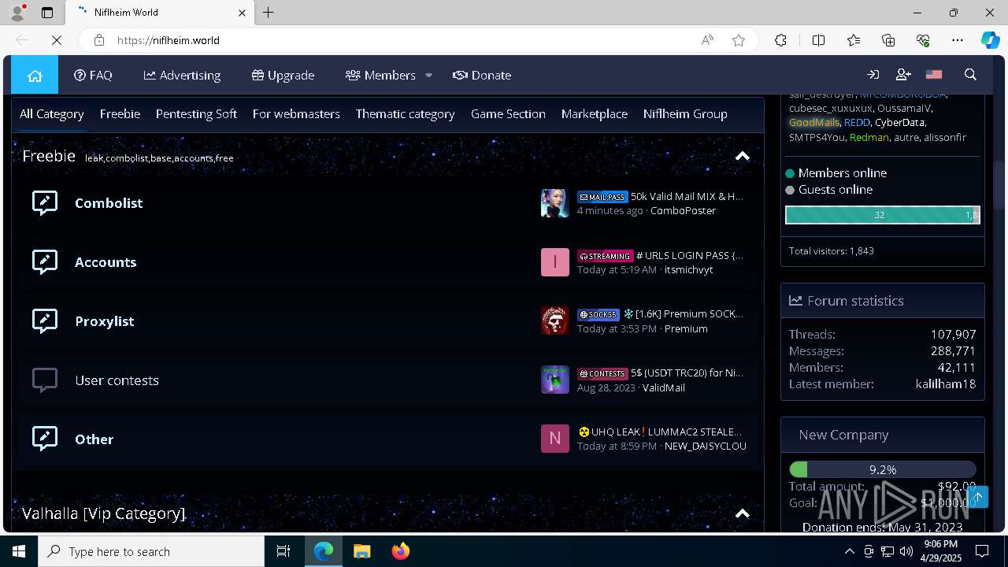Stop loading the page button
Image resolution: width=1008 pixels, height=567 pixels.
pyautogui.click(x=57, y=40)
